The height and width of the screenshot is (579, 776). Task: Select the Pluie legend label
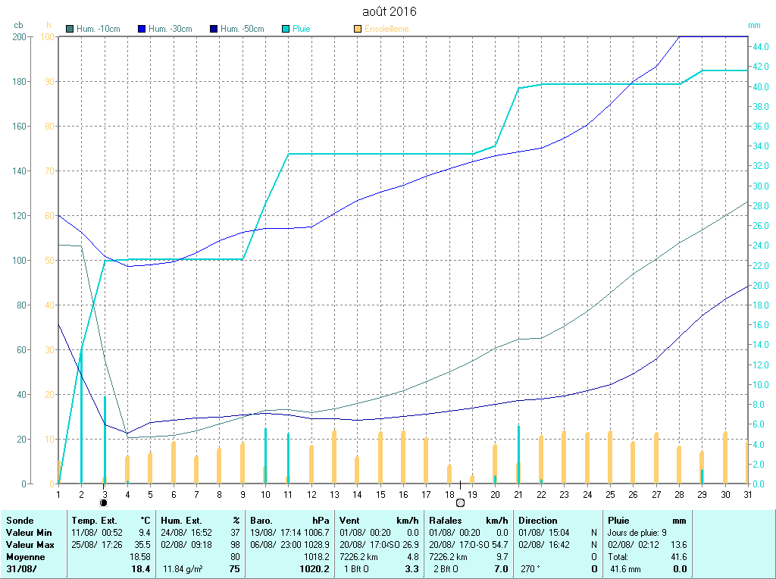point(302,29)
